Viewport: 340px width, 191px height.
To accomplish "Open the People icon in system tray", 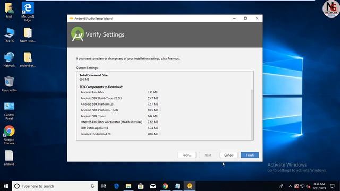I will (x=282, y=186).
